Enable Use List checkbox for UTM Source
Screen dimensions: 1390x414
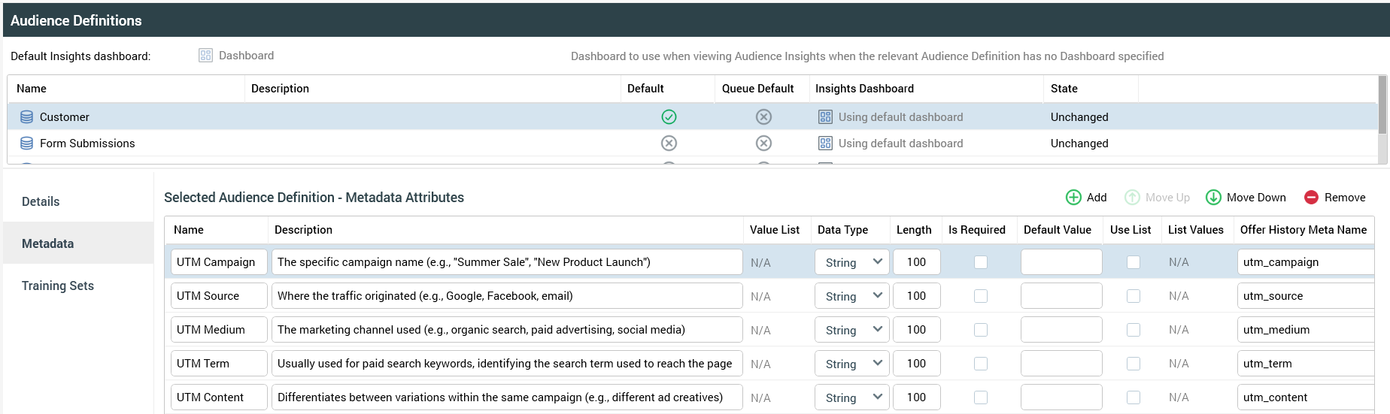(1134, 296)
